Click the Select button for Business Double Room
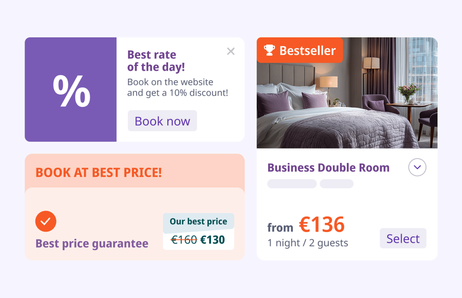This screenshot has height=298, width=462. pos(403,238)
